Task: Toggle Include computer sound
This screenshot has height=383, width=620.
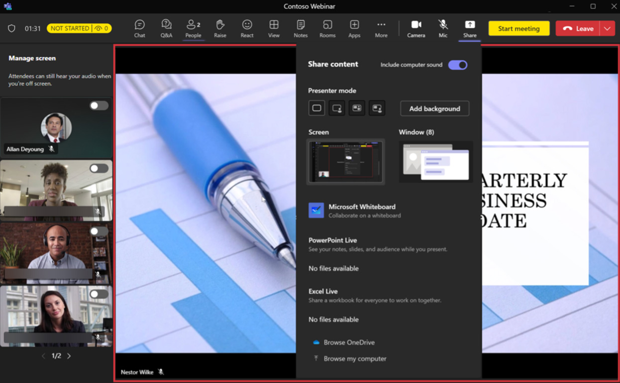Action: coord(458,65)
